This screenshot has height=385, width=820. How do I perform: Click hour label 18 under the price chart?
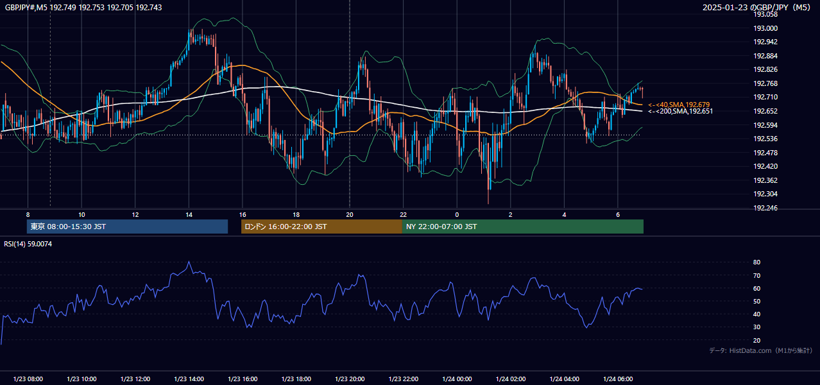[296, 214]
